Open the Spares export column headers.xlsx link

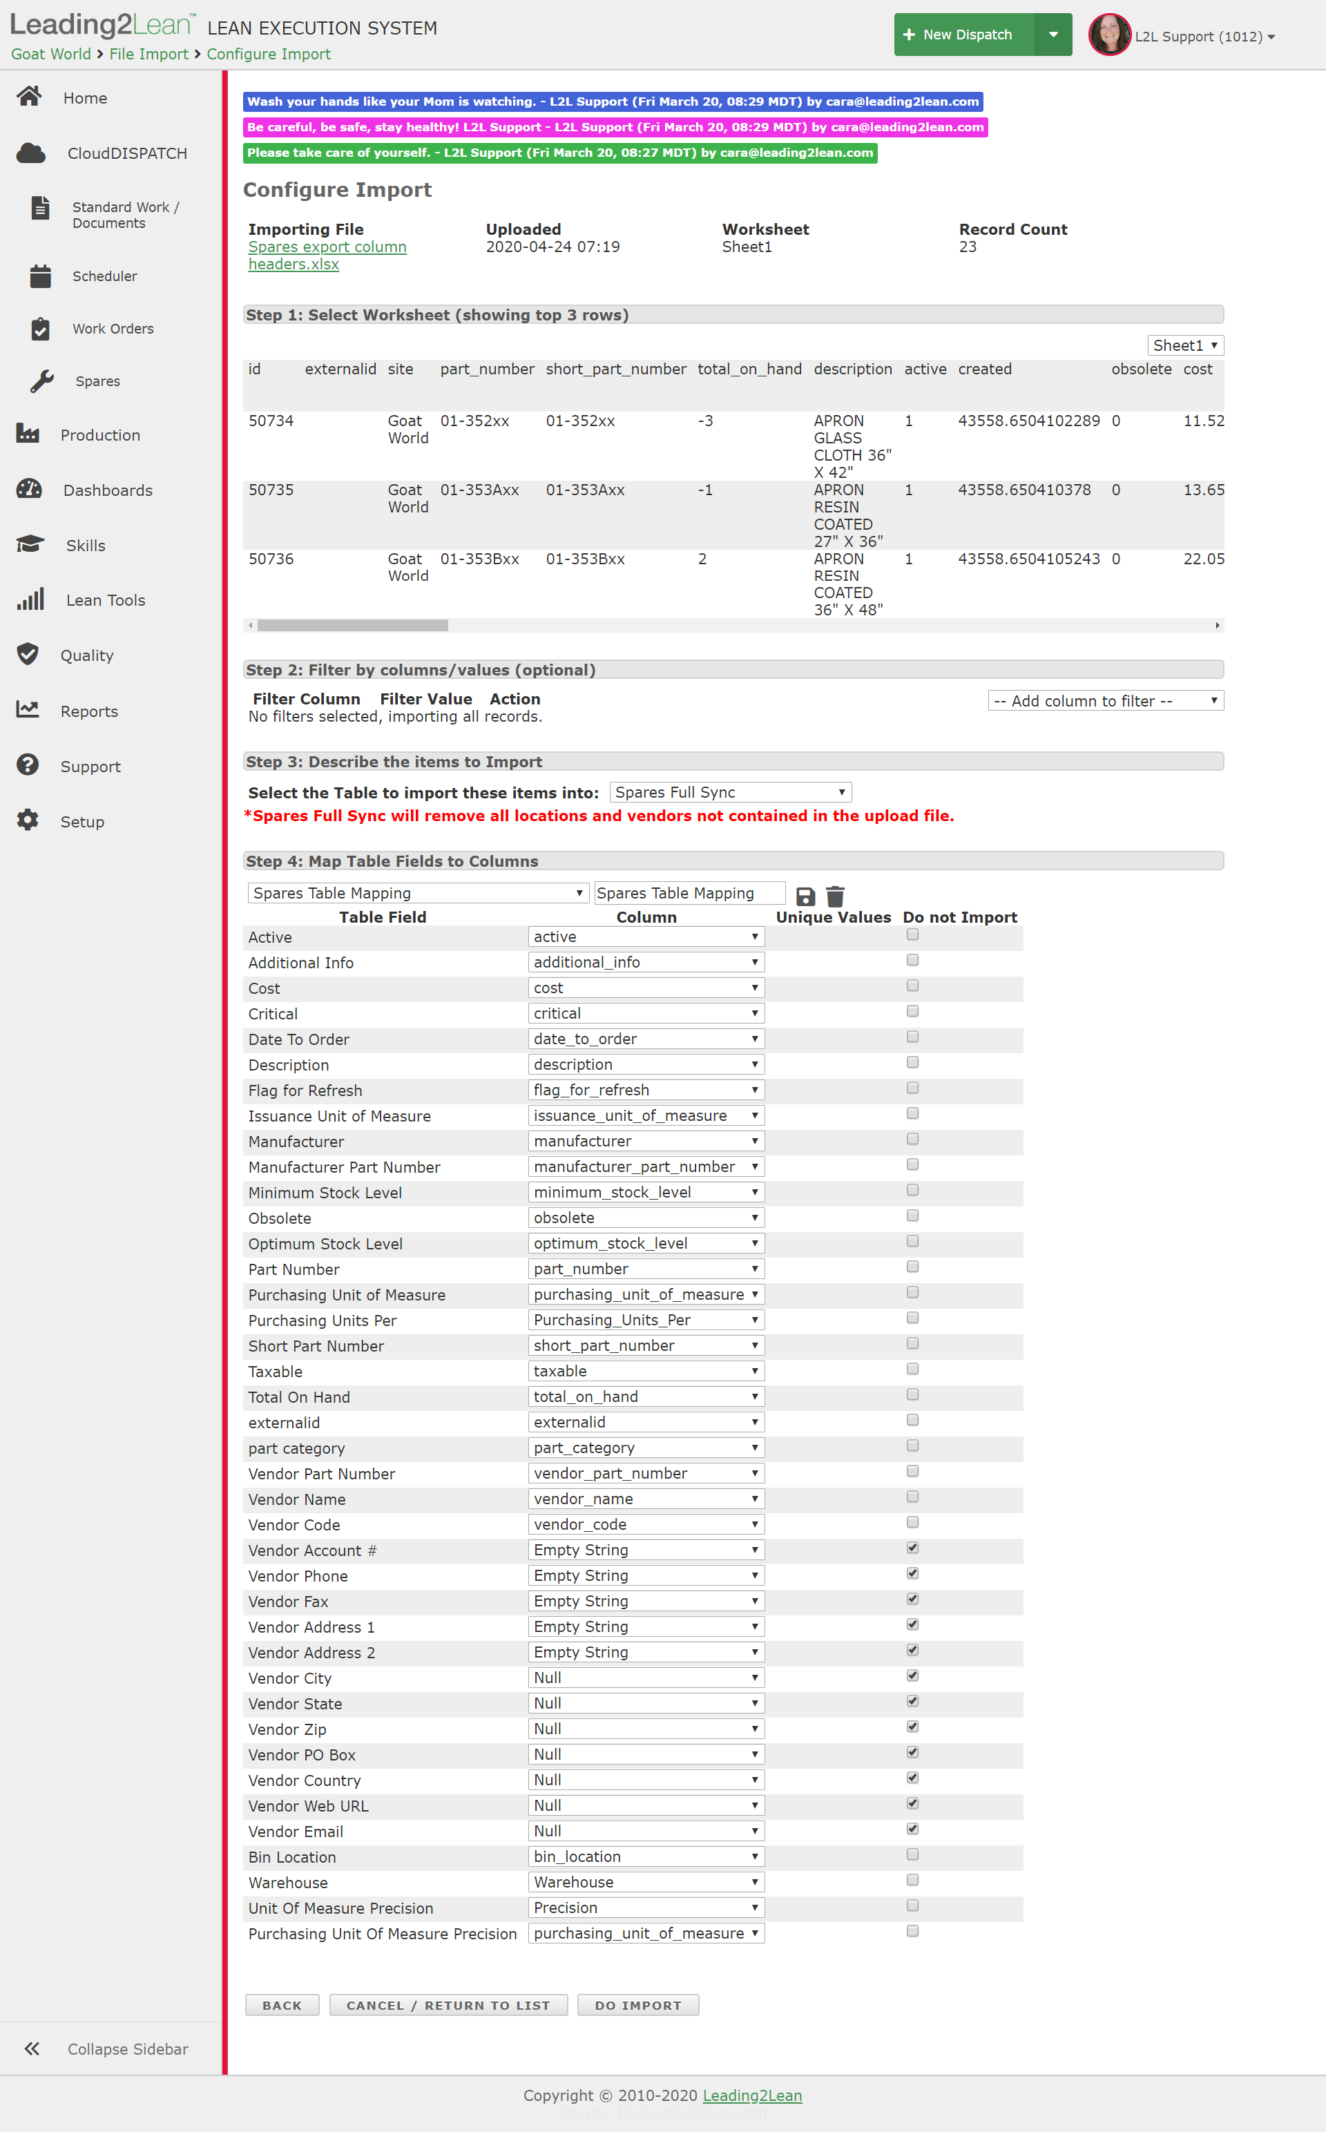click(x=327, y=256)
